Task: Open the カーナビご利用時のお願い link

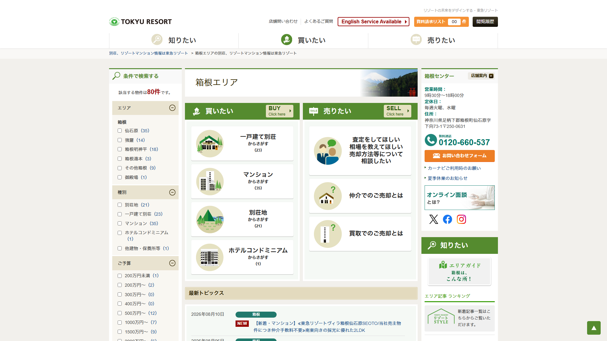Action: pyautogui.click(x=454, y=168)
